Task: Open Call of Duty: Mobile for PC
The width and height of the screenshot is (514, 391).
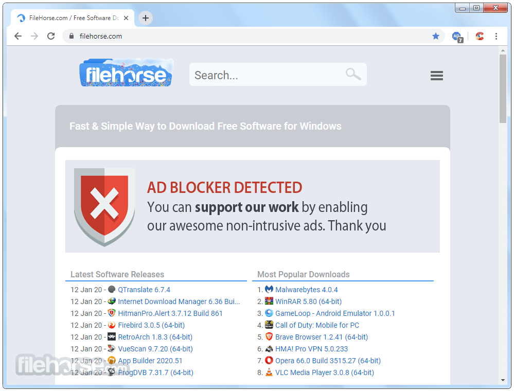Action: coord(317,325)
